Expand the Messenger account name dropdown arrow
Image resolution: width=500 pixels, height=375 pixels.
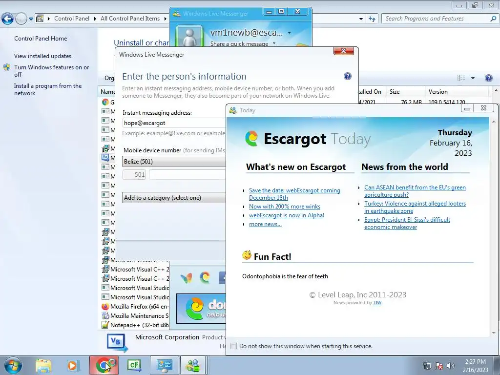289,33
